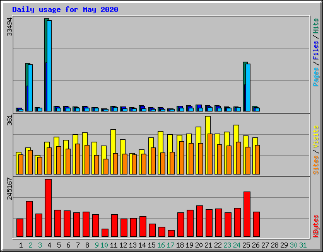Click the green 'Hits' legend label
The image size is (323, 252).
316,26
